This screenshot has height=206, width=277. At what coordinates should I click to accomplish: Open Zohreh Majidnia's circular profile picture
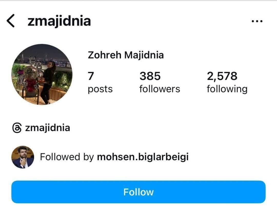(42, 74)
